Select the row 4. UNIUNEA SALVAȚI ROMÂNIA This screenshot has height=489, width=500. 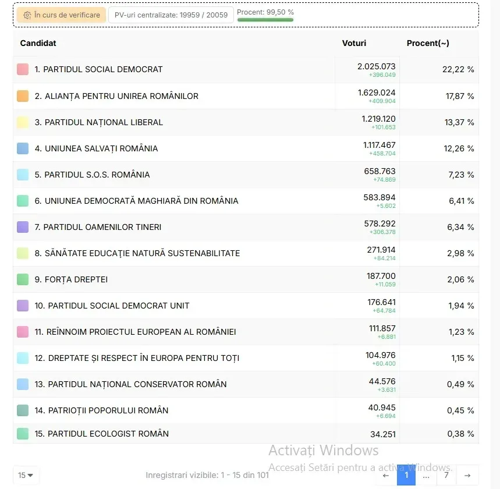[x=246, y=148]
